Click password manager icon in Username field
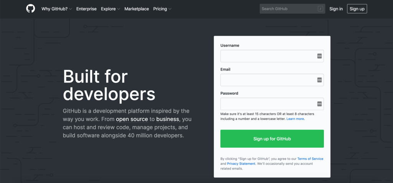 319,56
